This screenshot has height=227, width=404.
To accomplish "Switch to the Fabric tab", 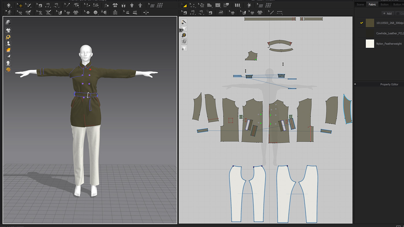I will pyautogui.click(x=372, y=4).
